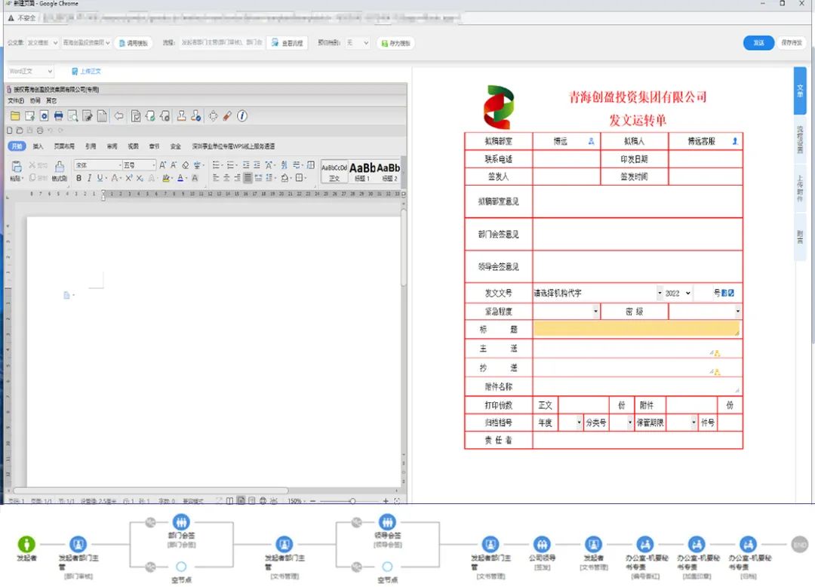This screenshot has width=815, height=587.
Task: Click the zoom slider in editor status bar
Action: tap(352, 501)
